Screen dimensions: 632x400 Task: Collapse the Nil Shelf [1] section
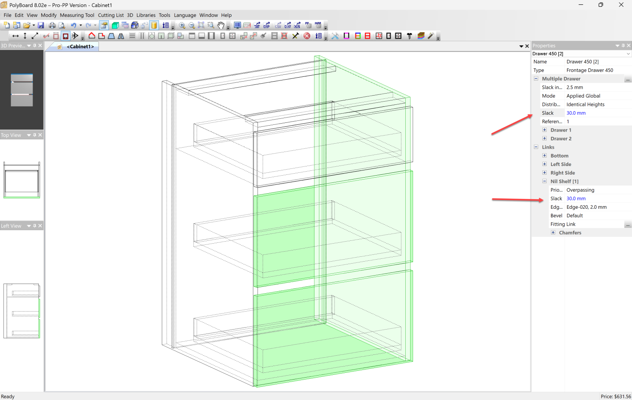tap(544, 181)
